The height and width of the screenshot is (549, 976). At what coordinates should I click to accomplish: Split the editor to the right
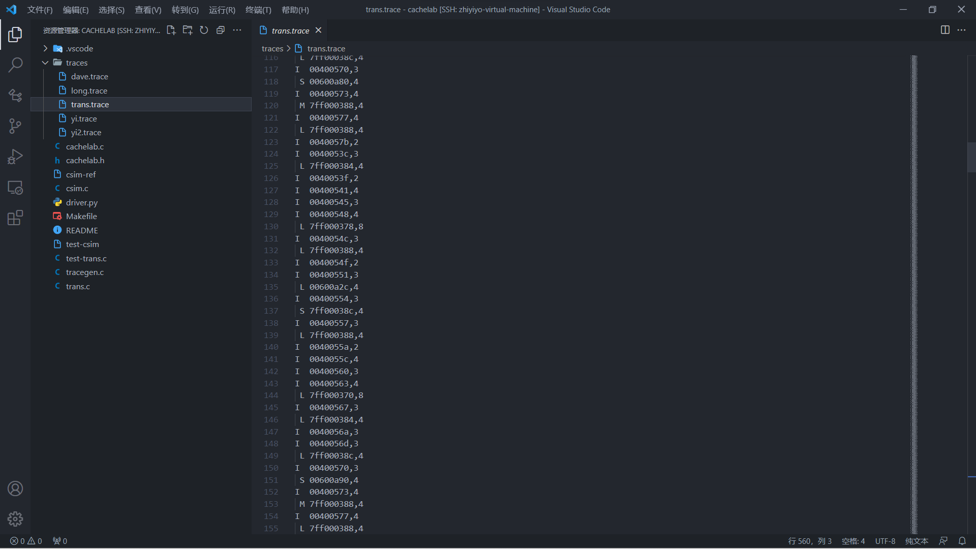click(x=945, y=30)
